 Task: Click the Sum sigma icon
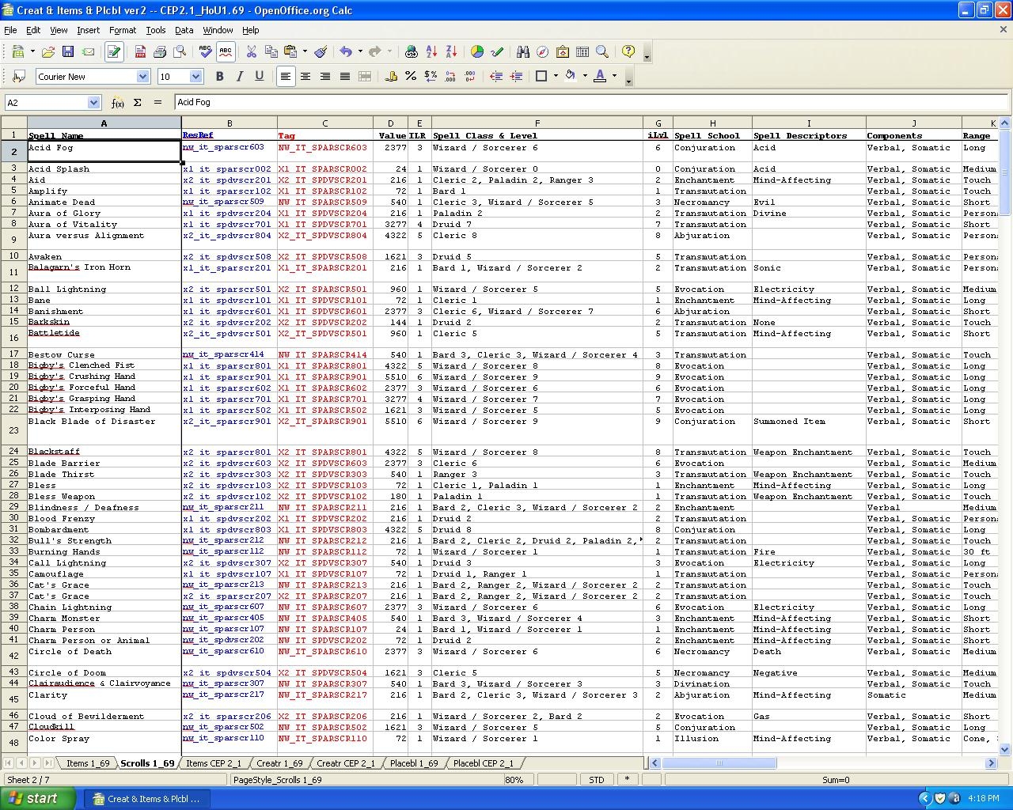click(x=137, y=103)
